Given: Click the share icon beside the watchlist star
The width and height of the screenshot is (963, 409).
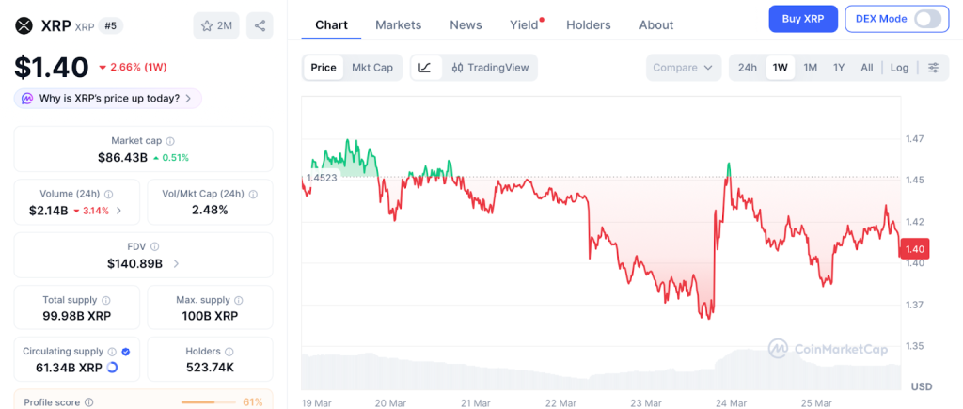Looking at the screenshot, I should pyautogui.click(x=260, y=25).
